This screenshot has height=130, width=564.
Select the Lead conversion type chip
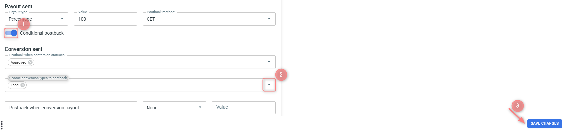14,85
